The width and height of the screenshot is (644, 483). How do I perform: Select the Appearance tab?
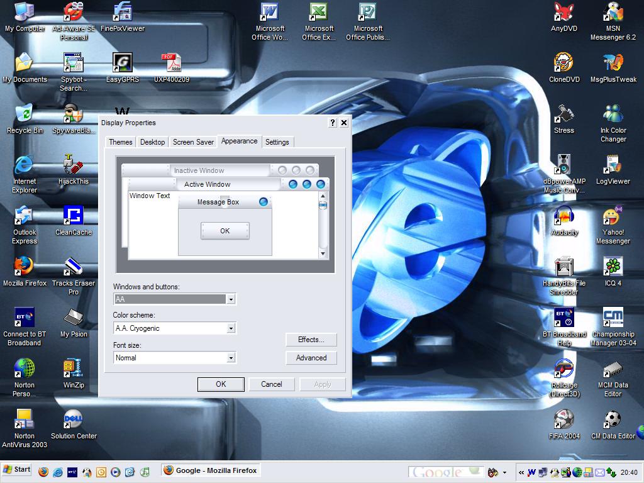[240, 141]
